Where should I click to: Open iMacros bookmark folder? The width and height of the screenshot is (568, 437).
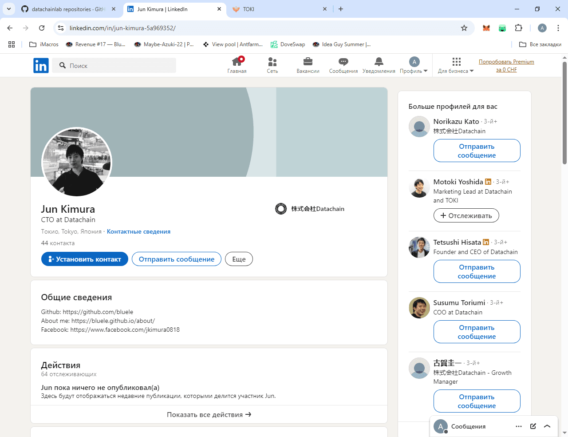point(43,44)
